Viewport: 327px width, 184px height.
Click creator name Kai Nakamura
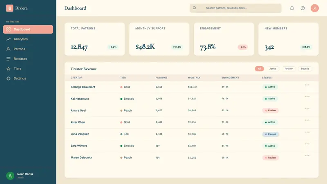pyautogui.click(x=80, y=99)
